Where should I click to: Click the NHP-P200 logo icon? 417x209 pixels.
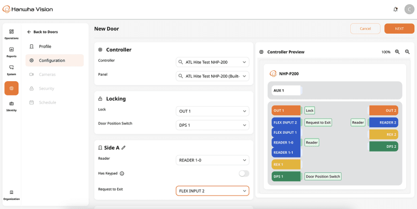point(273,74)
